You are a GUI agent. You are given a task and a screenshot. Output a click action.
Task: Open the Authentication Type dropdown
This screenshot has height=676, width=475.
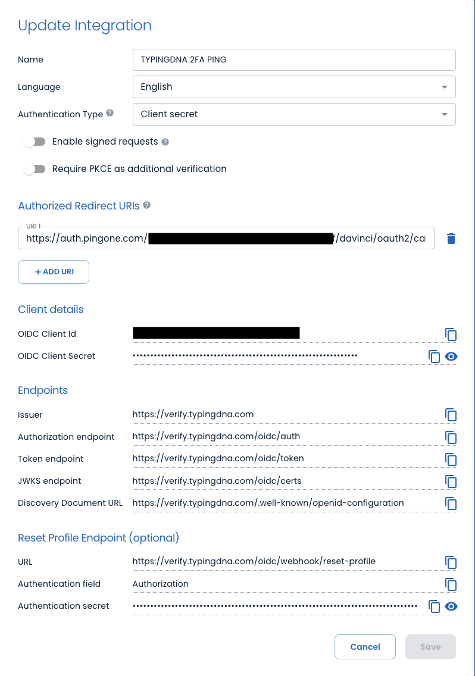click(294, 114)
